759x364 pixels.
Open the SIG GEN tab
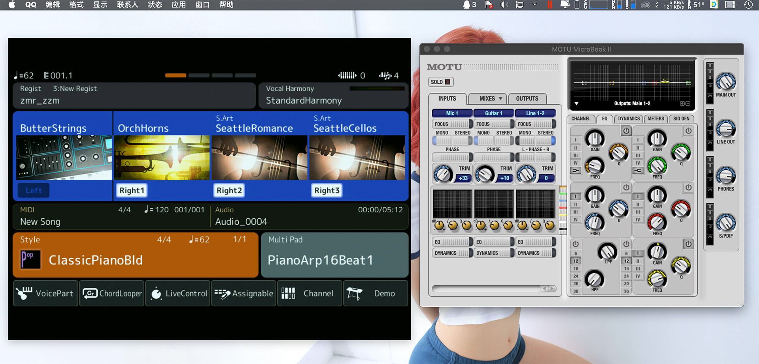(681, 119)
